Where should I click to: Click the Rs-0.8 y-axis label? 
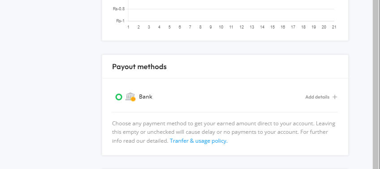point(119,9)
